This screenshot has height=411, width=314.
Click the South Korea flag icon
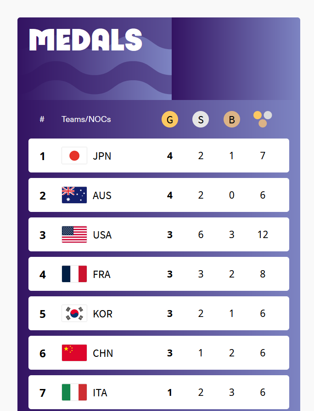pyautogui.click(x=74, y=313)
